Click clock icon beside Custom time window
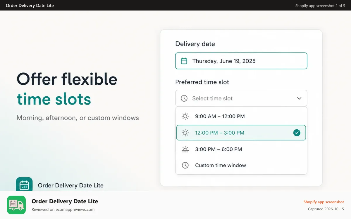This screenshot has height=219, width=351. click(x=185, y=165)
